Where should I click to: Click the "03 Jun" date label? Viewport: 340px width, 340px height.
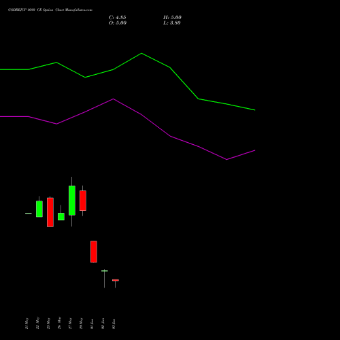[114, 324]
